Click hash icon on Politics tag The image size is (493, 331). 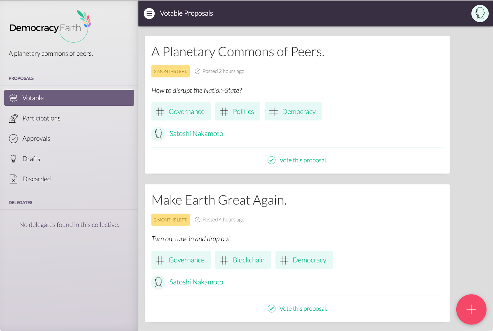pos(224,112)
